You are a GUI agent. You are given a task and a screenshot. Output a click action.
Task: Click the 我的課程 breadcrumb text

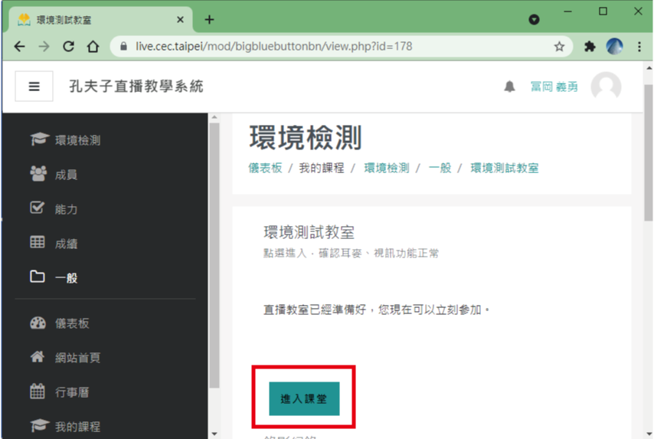click(322, 169)
